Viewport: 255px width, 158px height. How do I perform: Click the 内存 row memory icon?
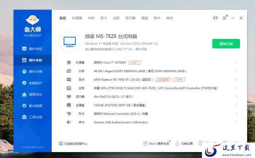tap(69, 71)
